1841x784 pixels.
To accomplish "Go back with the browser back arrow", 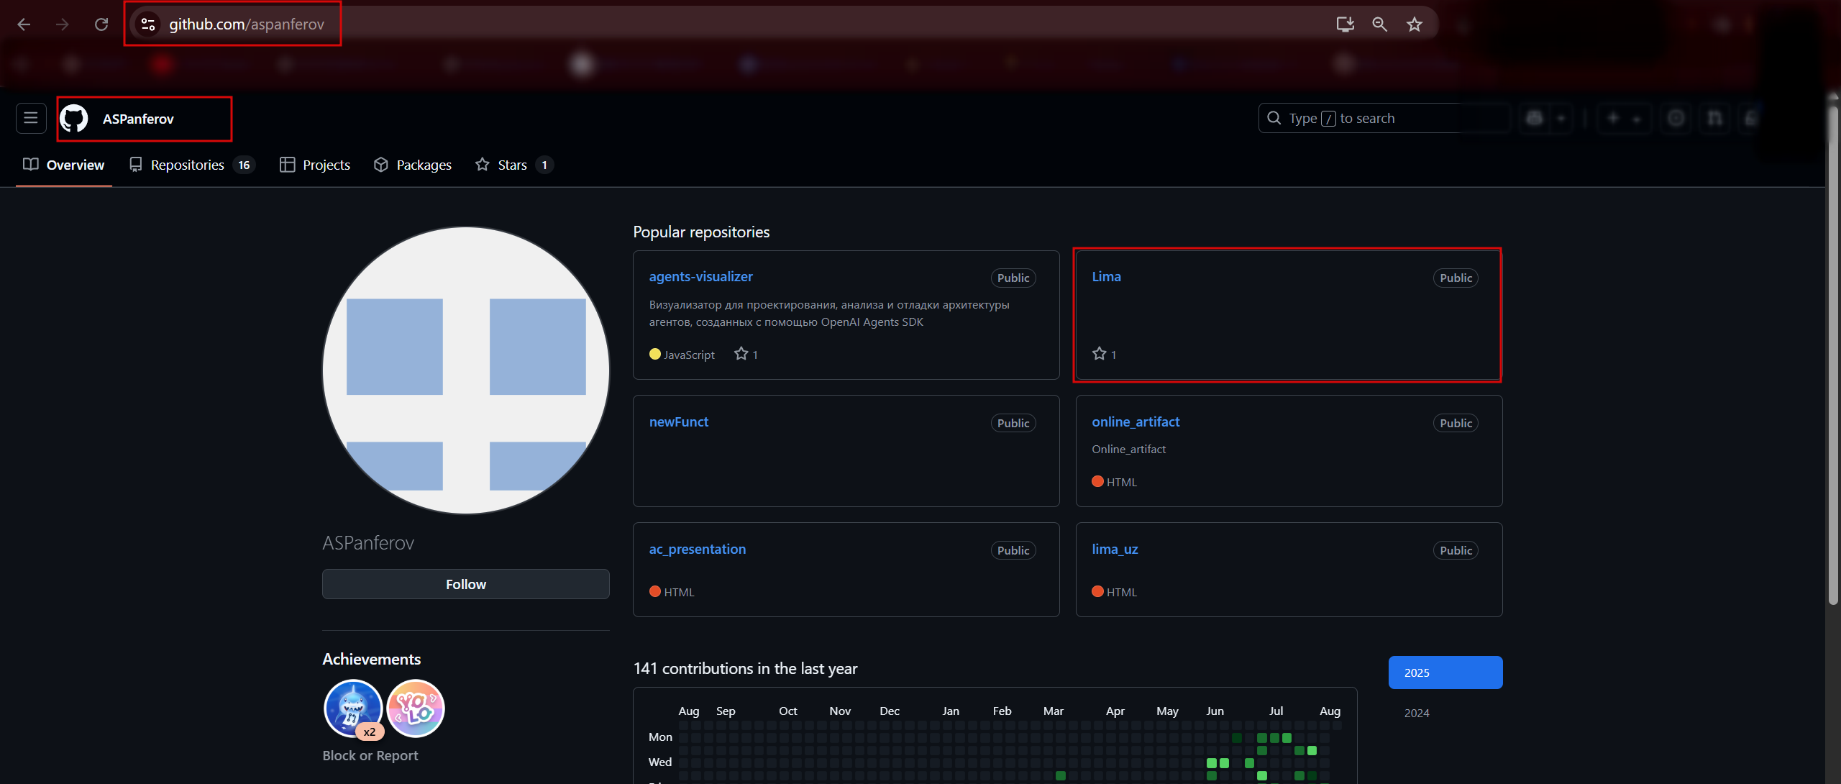I will pos(24,24).
